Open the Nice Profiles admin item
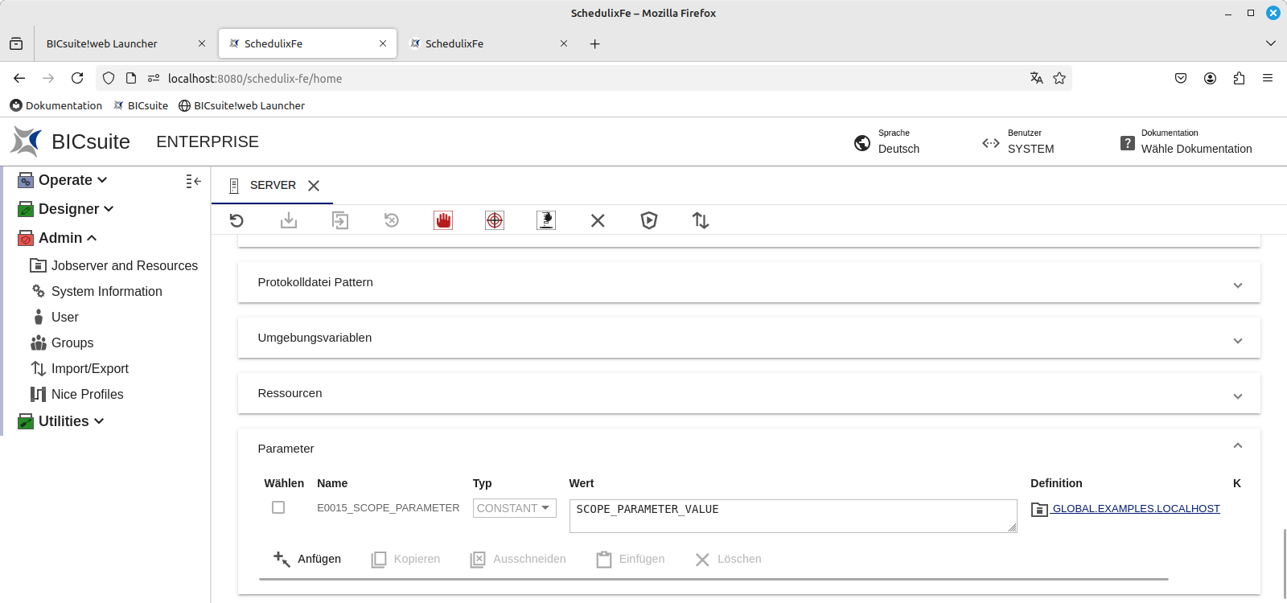The width and height of the screenshot is (1287, 603). click(87, 394)
